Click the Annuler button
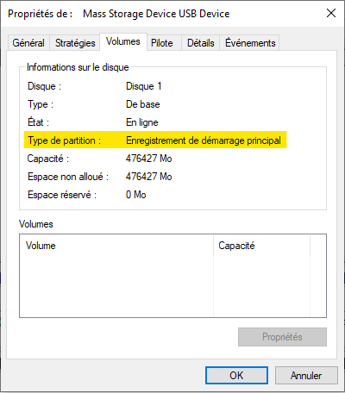345x393 pixels. click(x=306, y=375)
